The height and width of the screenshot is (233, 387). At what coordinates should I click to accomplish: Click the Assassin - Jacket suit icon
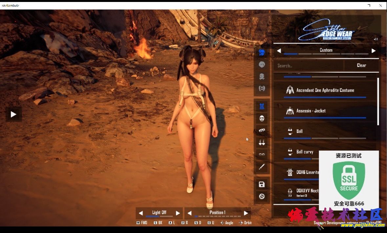(290, 111)
